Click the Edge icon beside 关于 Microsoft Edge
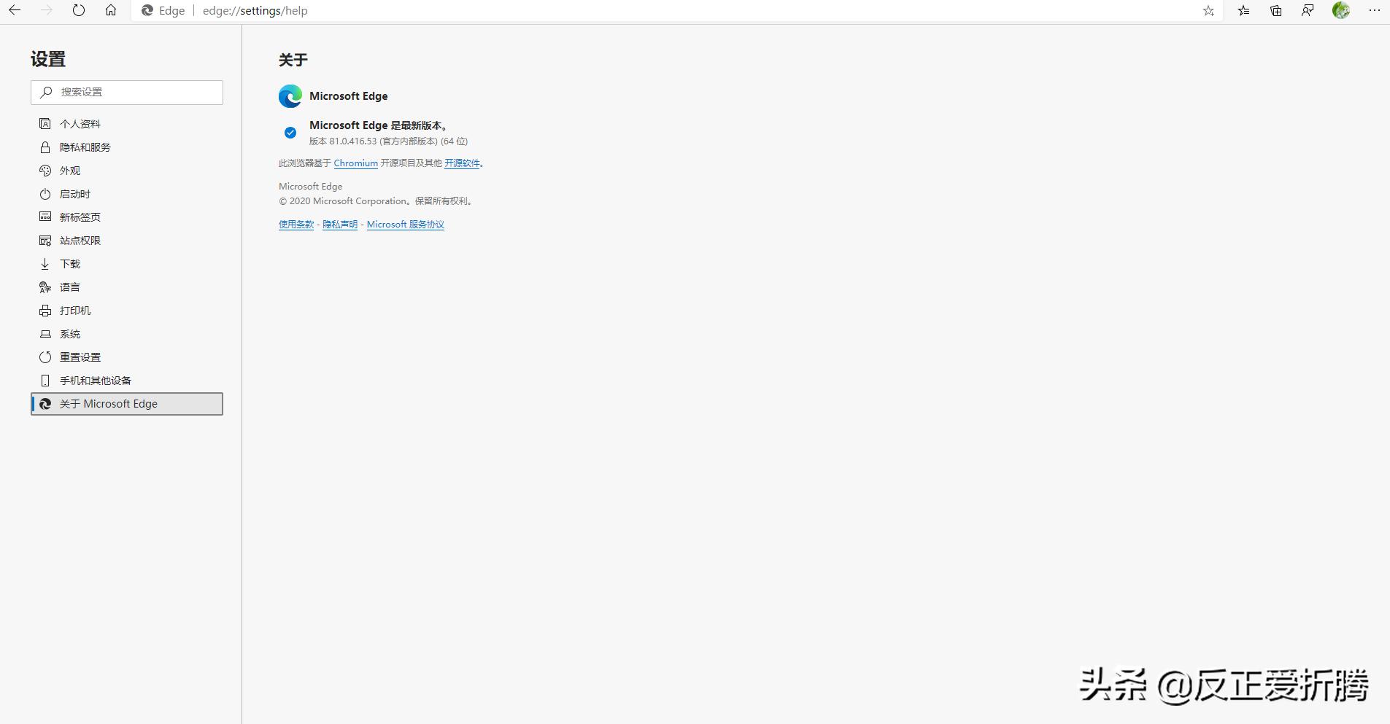1390x724 pixels. 45,404
